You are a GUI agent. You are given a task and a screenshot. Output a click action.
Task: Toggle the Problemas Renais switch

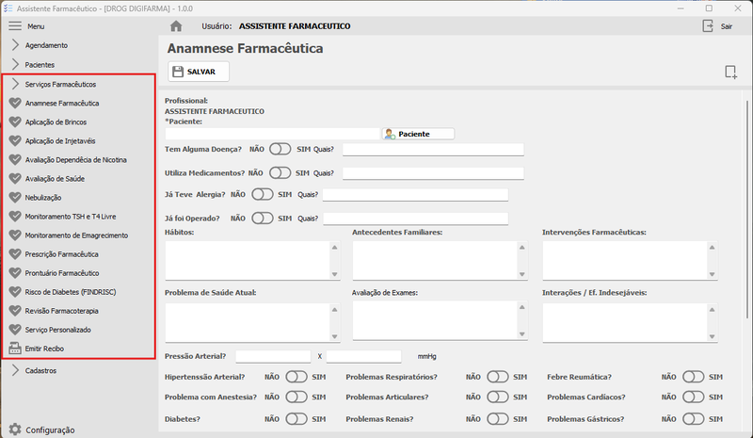(x=498, y=419)
